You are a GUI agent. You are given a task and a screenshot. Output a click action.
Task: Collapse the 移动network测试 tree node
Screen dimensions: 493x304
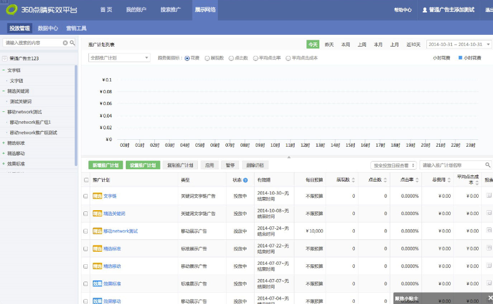click(3, 112)
